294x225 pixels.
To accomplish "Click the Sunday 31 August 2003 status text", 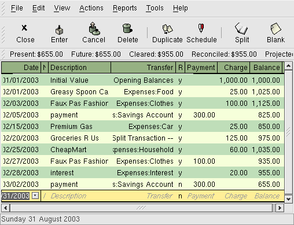I will pos(41,219).
